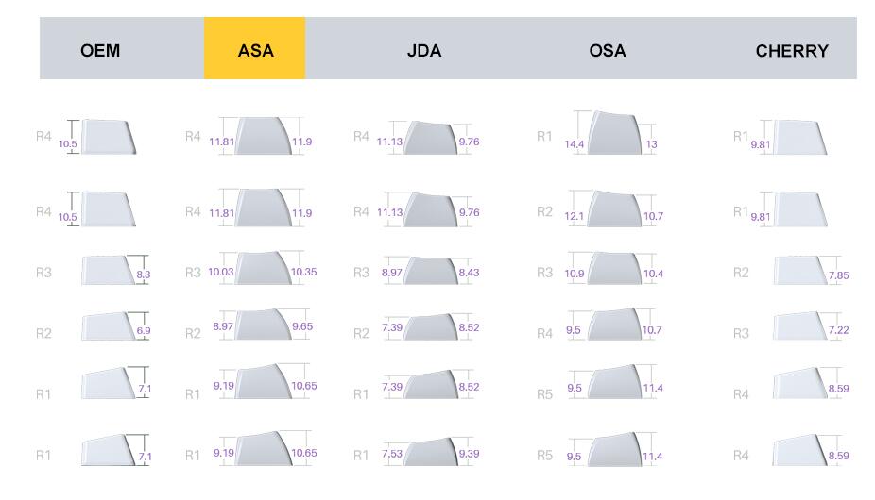Select the OSA R1 keycap image
875x500 pixels.
(x=614, y=133)
